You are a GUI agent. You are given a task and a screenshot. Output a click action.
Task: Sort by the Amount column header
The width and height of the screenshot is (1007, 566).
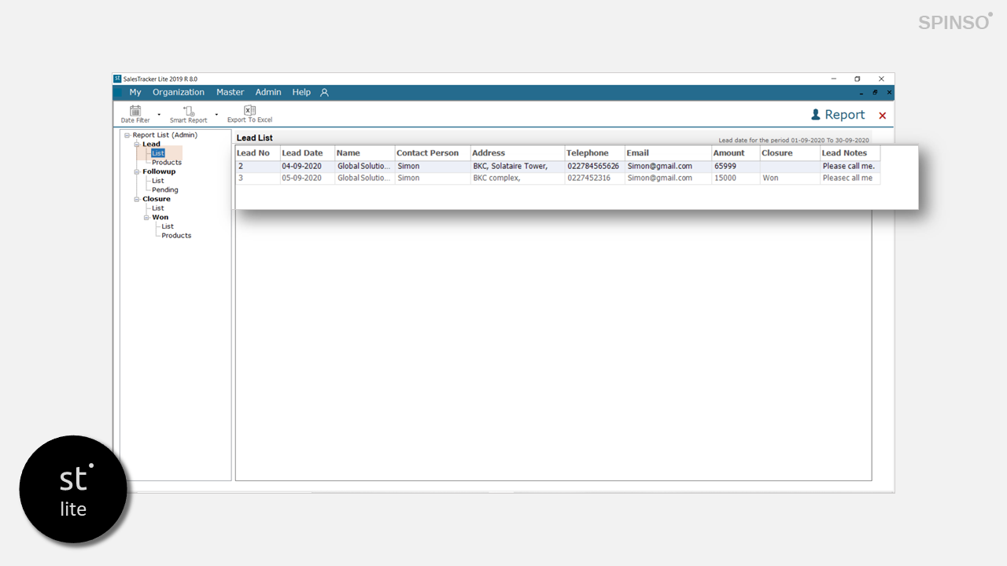click(x=729, y=153)
